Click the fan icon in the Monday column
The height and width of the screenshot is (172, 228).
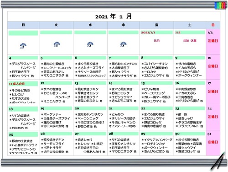23,46
